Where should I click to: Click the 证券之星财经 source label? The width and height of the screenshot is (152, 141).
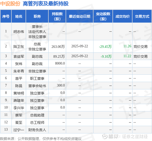pyautogui.click(x=135, y=136)
